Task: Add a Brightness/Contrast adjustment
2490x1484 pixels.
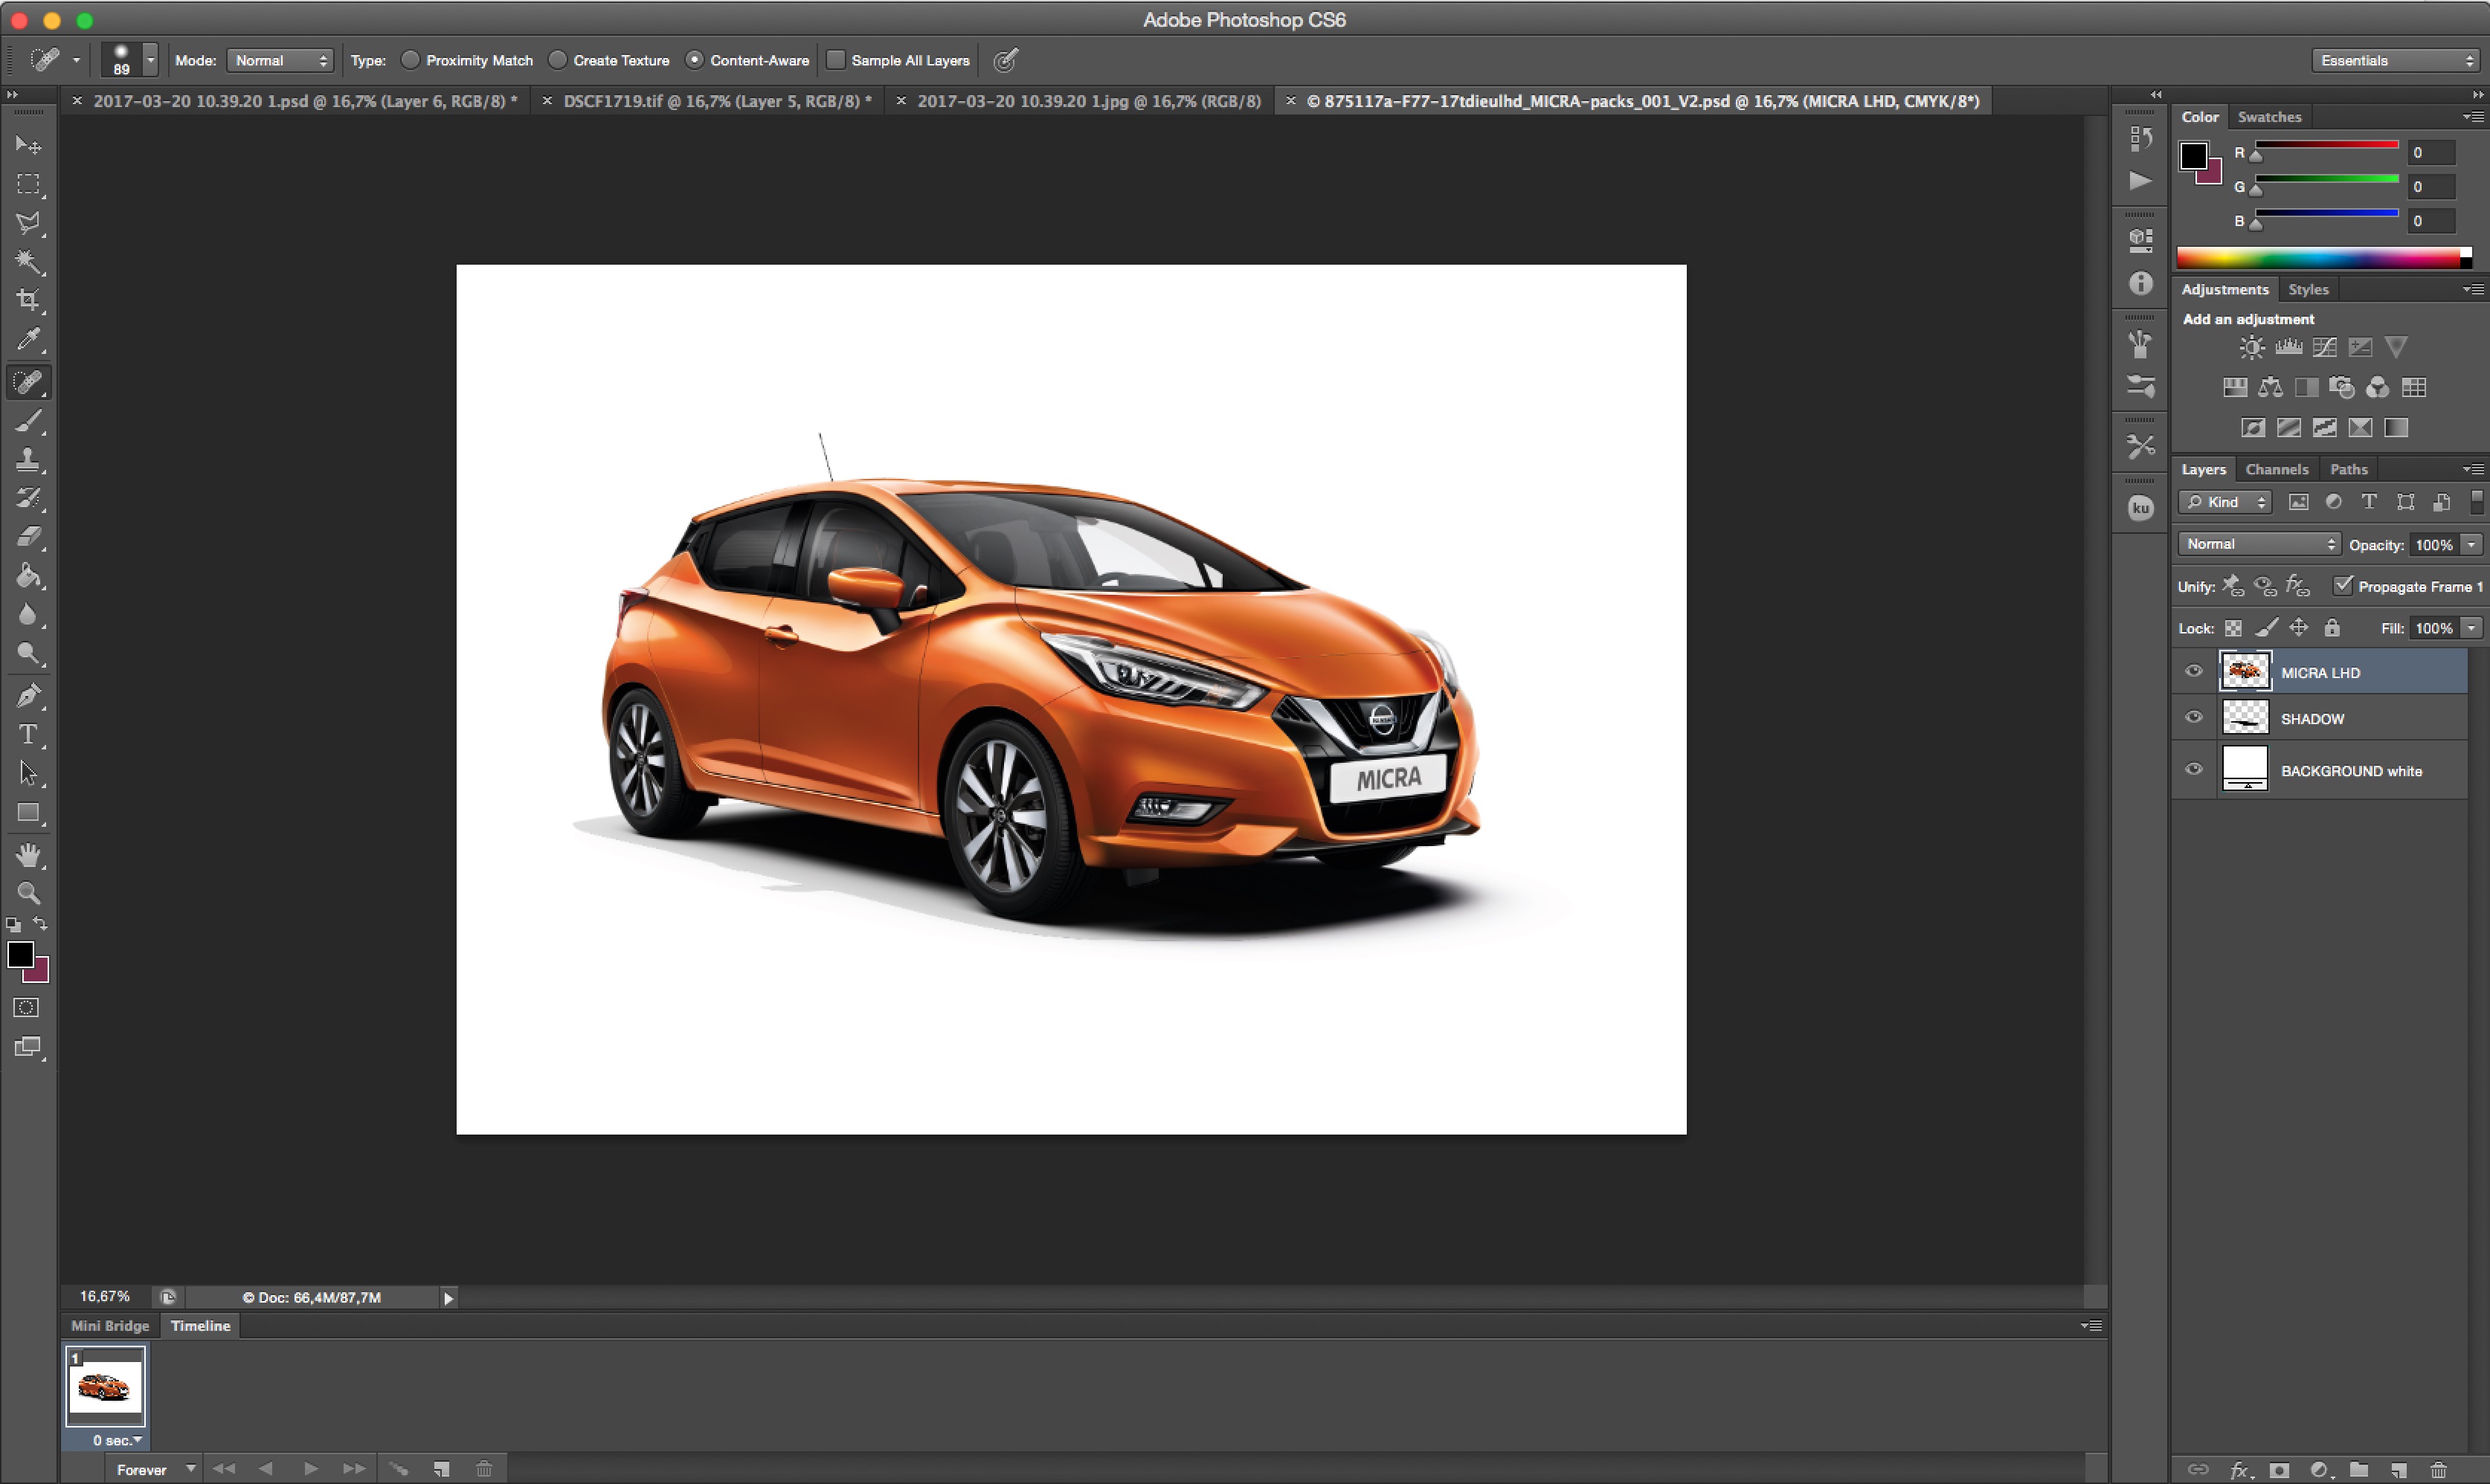Action: coord(2251,348)
